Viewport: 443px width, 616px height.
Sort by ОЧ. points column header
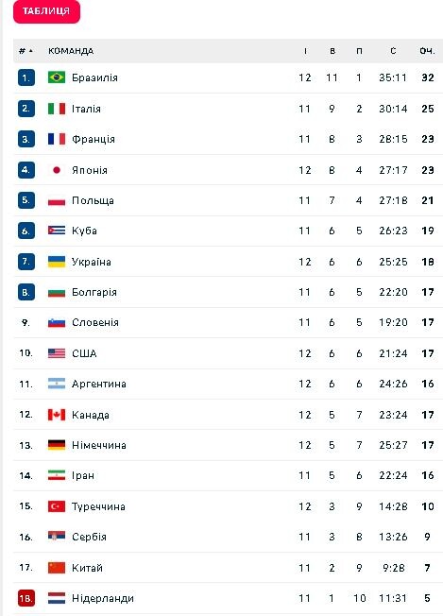427,51
